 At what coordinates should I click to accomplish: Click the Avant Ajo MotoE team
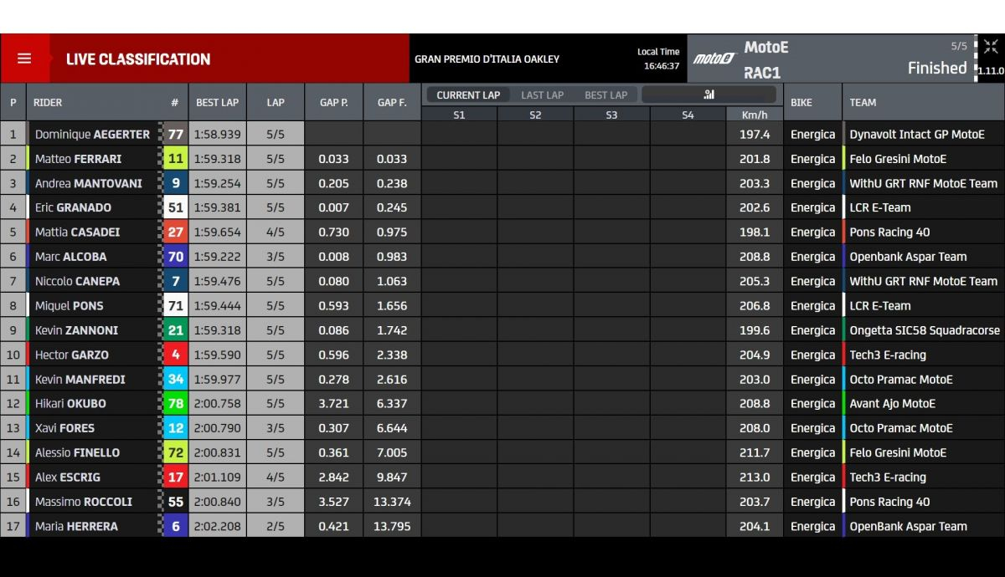(x=893, y=403)
